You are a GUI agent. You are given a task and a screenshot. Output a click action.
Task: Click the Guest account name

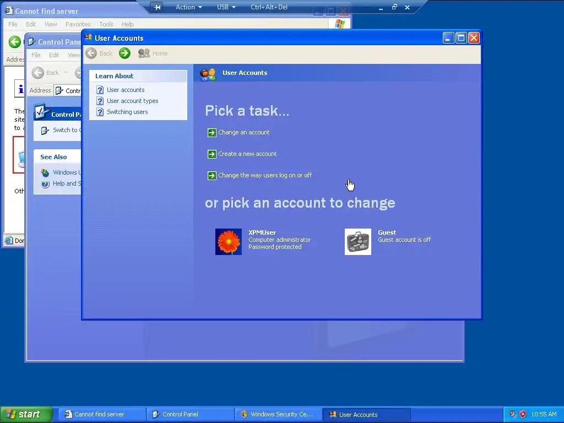387,233
